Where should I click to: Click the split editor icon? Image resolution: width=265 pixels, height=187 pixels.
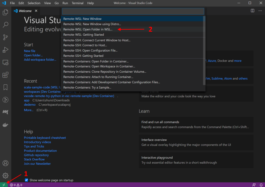click(253, 11)
